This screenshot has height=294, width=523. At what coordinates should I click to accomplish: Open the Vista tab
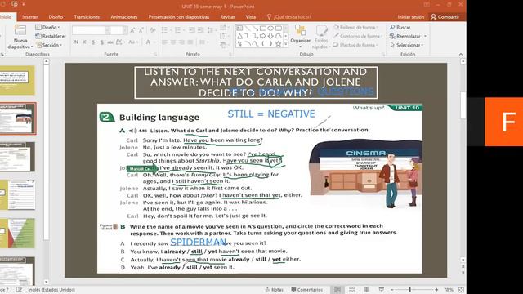pos(251,16)
